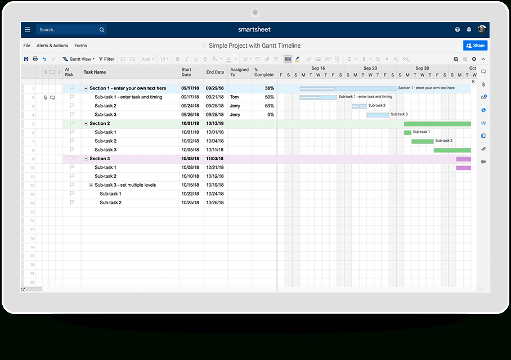Collapse the toolbar with up chevron
Image resolution: width=511 pixels, height=360 pixels.
tap(483, 59)
